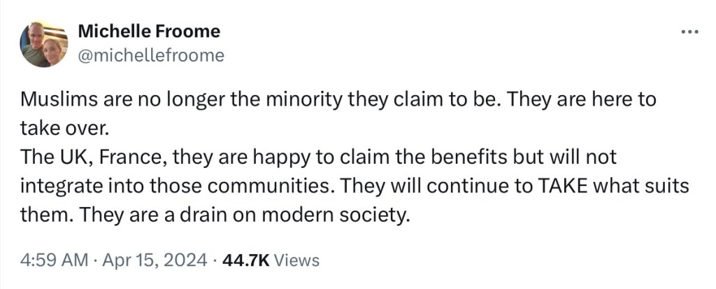Click the Apr 15, 2024 date

pyautogui.click(x=153, y=261)
